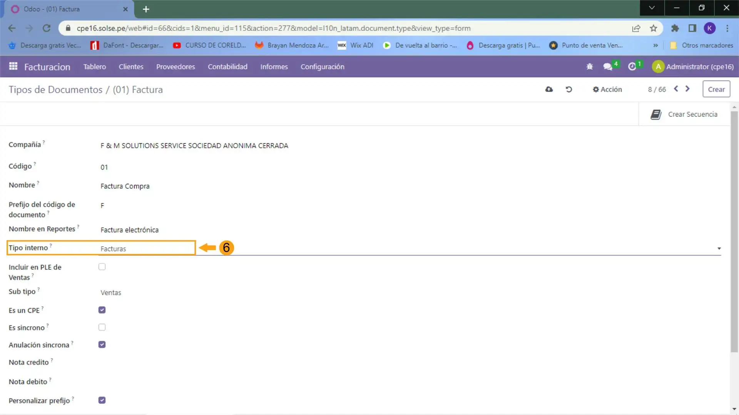
Task: Close the Odoo - (01) Factura tab
Action: click(x=125, y=9)
